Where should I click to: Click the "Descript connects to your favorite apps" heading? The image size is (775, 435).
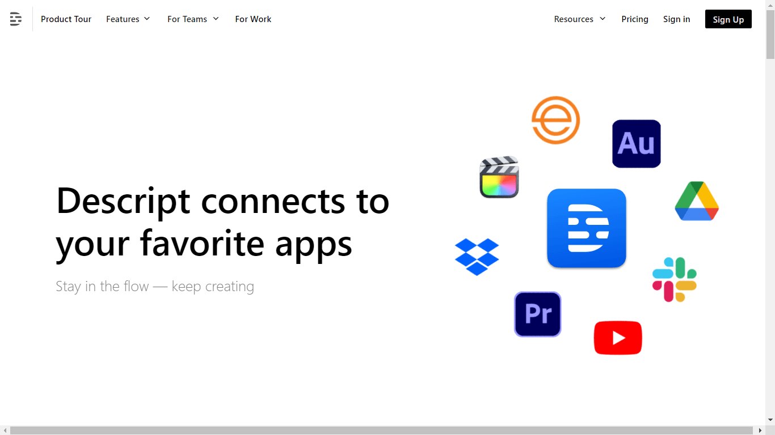tap(222, 222)
